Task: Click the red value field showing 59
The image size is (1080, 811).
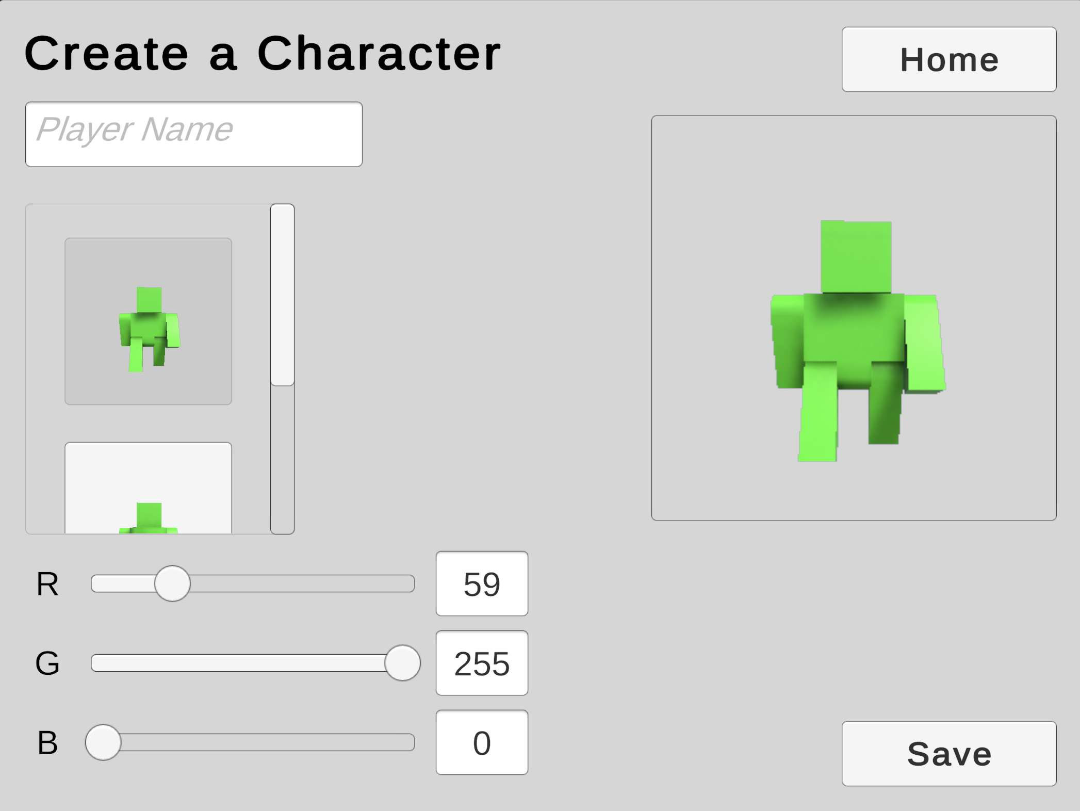Action: point(482,583)
